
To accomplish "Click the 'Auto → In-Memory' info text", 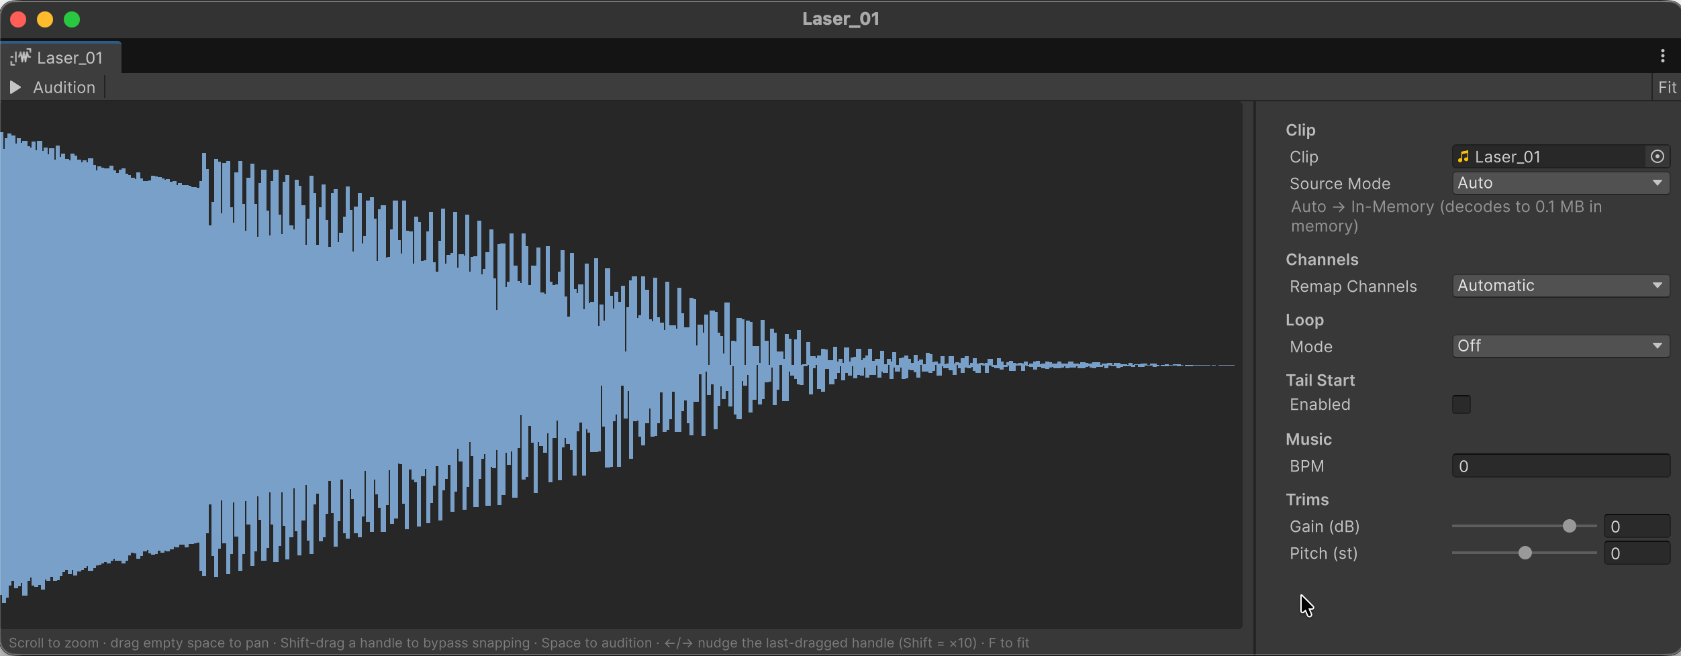I will [x=1446, y=216].
